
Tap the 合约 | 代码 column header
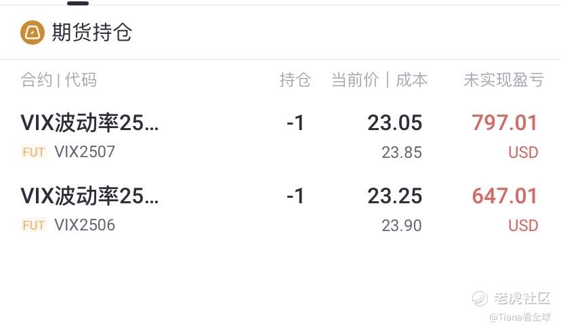click(x=59, y=79)
